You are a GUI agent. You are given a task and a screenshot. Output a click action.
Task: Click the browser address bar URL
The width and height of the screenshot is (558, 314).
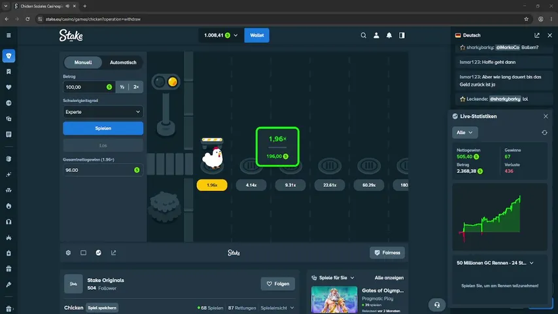click(94, 19)
